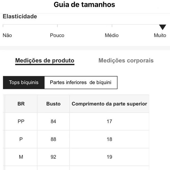Select the PP size row cell
Viewport: 170px width, 170px height.
click(21, 122)
